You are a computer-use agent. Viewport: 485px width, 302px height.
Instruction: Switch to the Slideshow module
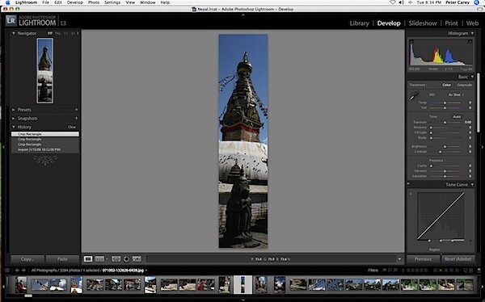(423, 23)
